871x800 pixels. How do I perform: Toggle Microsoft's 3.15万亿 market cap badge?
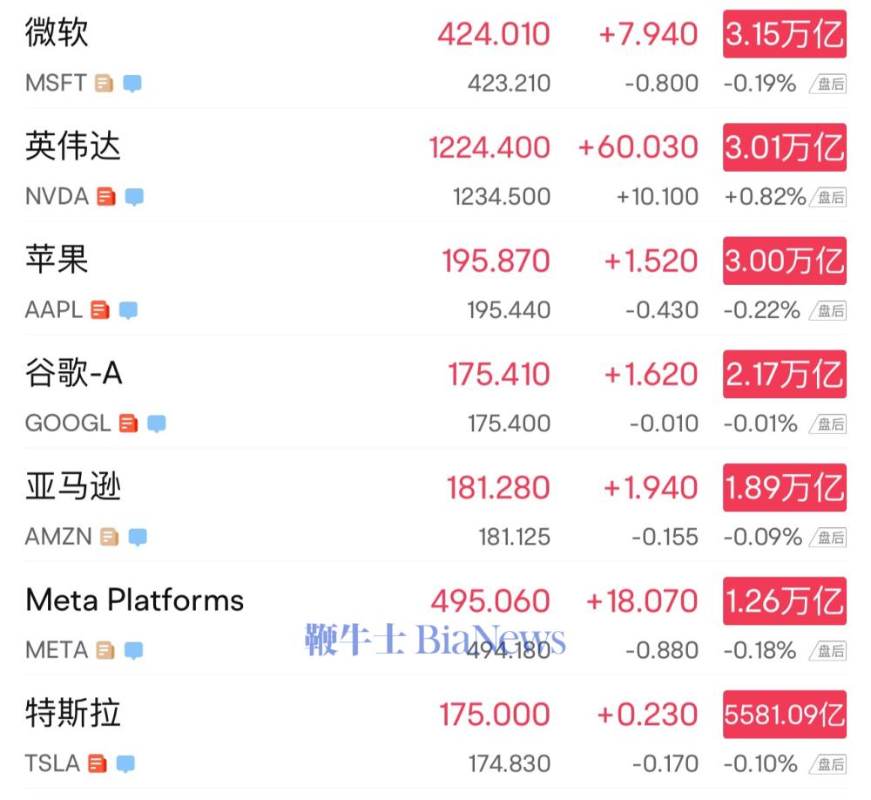pyautogui.click(x=785, y=34)
